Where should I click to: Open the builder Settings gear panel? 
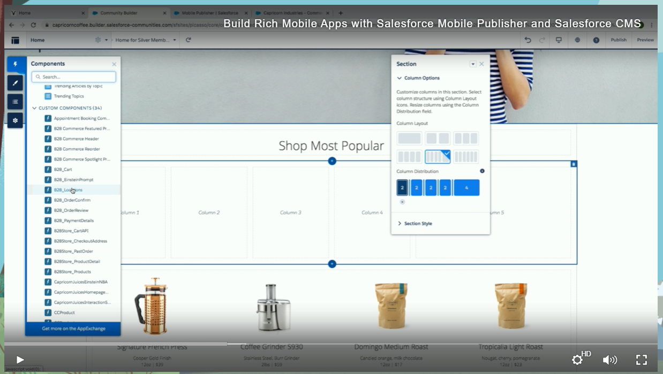click(x=15, y=120)
